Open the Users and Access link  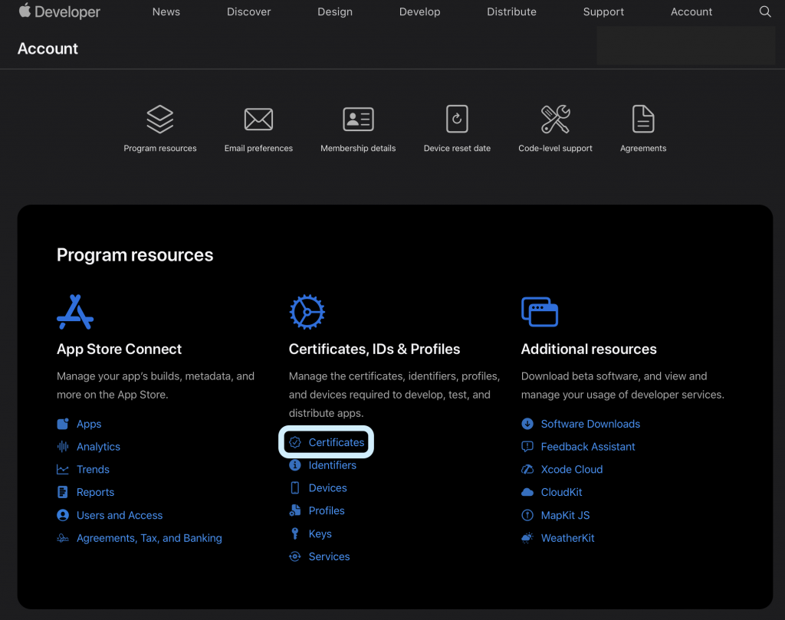tap(120, 515)
